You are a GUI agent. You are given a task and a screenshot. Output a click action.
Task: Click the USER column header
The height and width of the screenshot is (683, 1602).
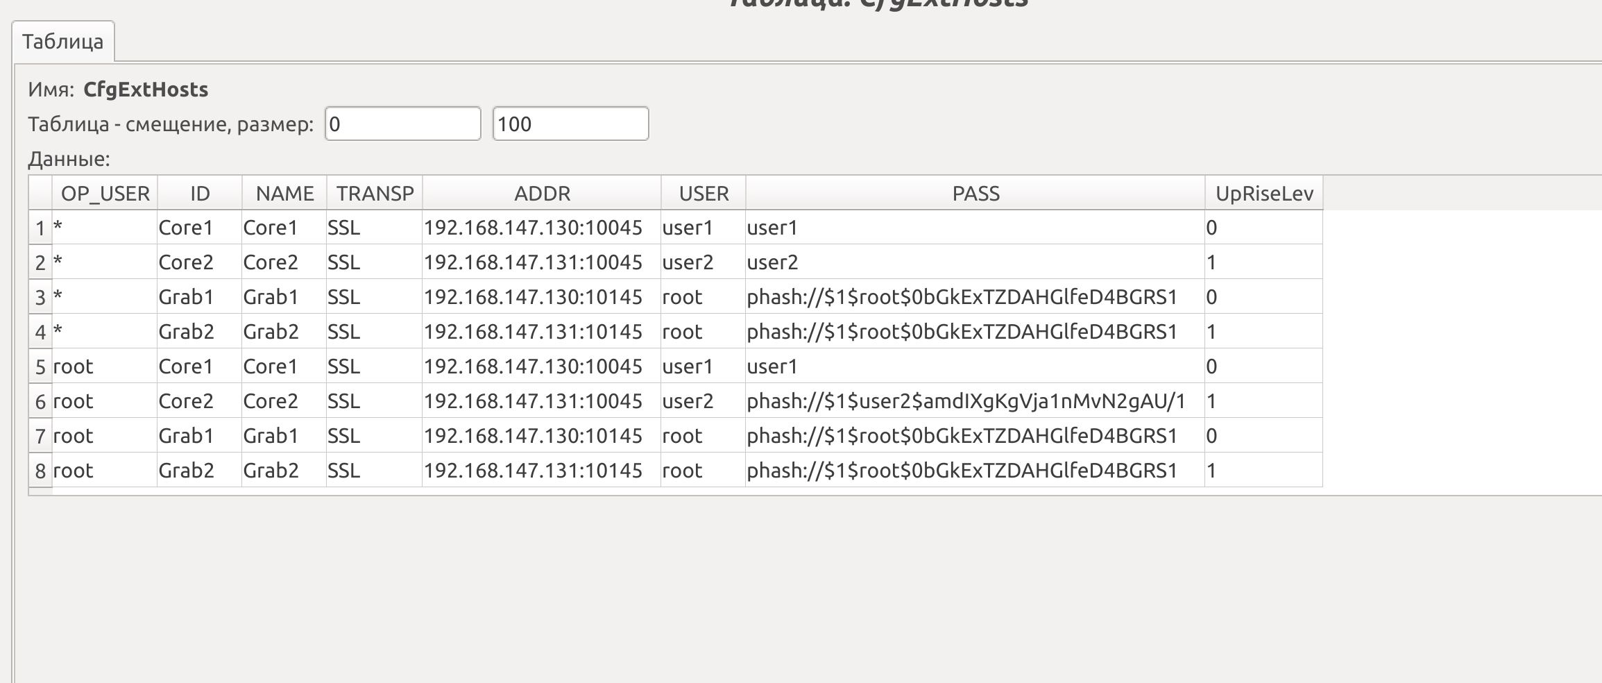[x=704, y=194]
